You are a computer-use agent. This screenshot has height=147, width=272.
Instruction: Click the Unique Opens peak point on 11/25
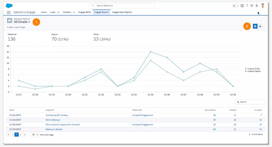tap(151, 52)
